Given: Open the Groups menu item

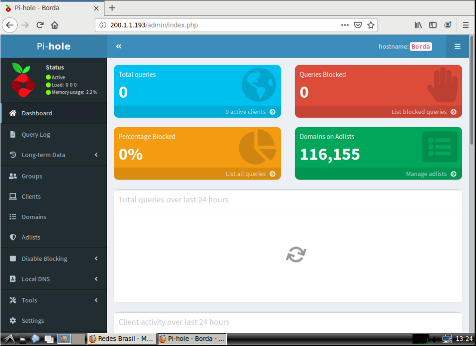Looking at the screenshot, I should pyautogui.click(x=54, y=176).
